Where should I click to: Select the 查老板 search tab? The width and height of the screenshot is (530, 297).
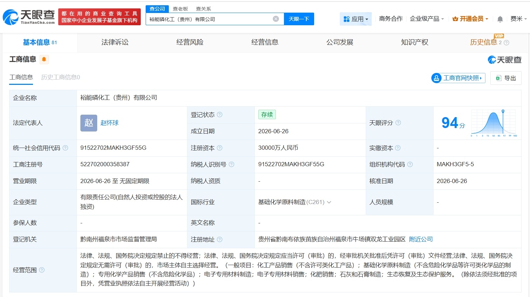(180, 9)
